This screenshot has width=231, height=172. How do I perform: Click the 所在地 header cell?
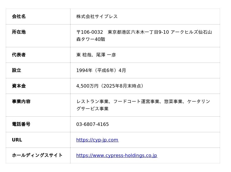(38, 36)
